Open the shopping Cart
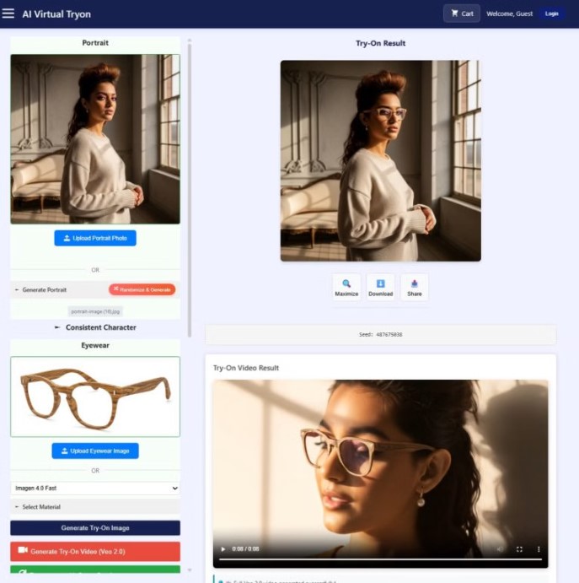Screen dimensions: 579x583 click(462, 13)
